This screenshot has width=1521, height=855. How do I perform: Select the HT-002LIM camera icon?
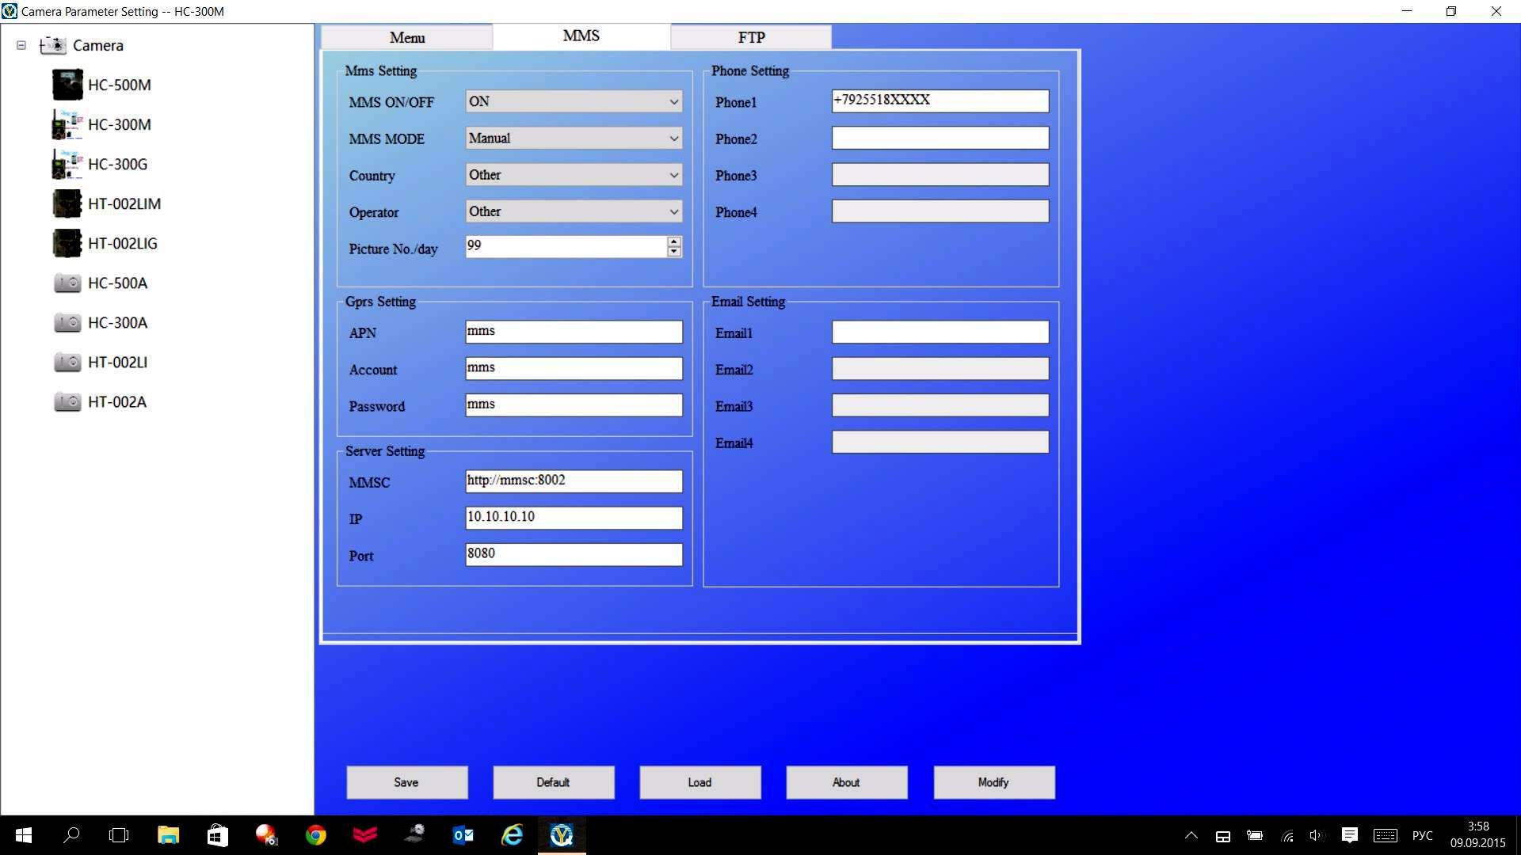tap(67, 203)
